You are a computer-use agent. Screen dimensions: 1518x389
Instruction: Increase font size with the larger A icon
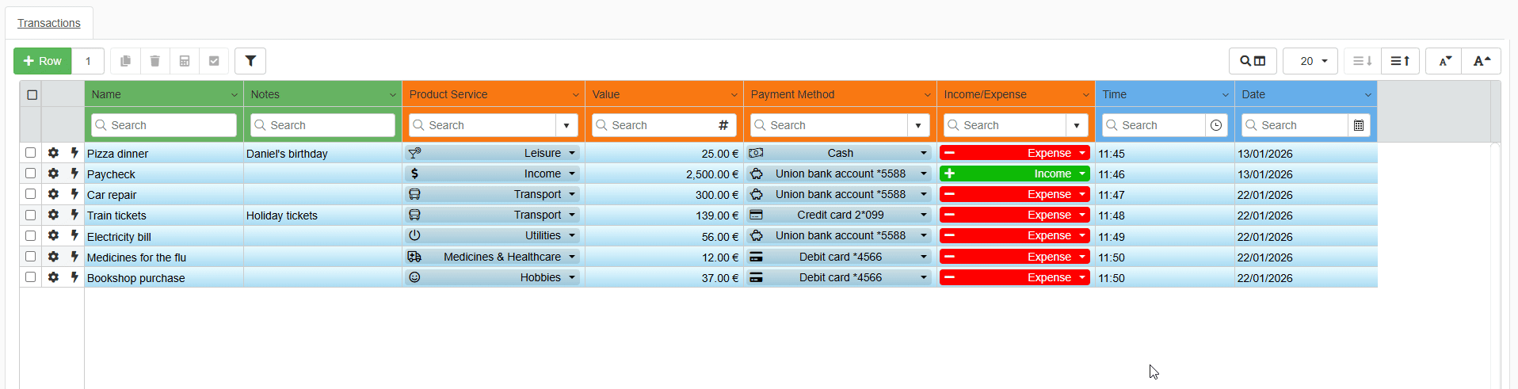[1482, 61]
